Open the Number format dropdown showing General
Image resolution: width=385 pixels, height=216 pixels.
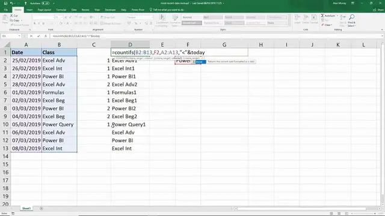[140, 17]
